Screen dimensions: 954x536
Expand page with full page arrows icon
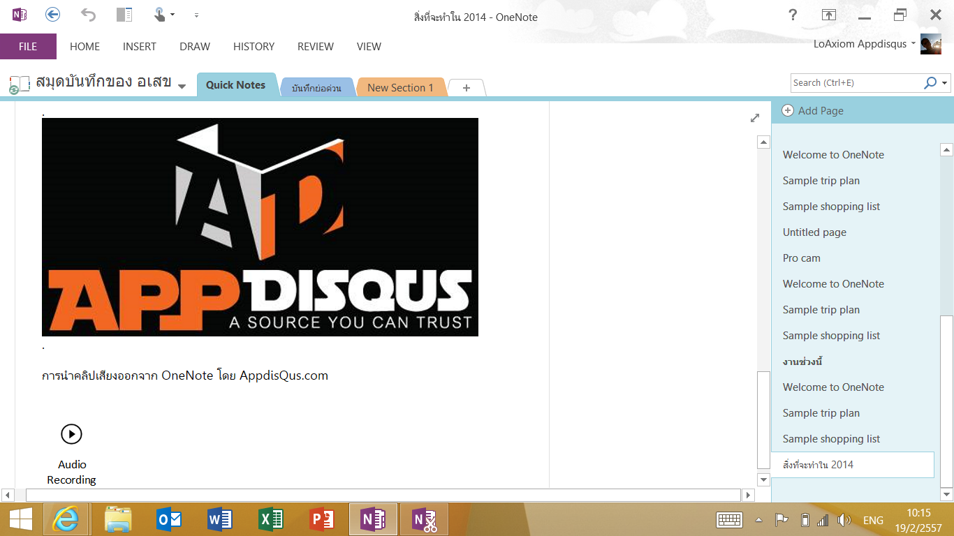click(755, 118)
